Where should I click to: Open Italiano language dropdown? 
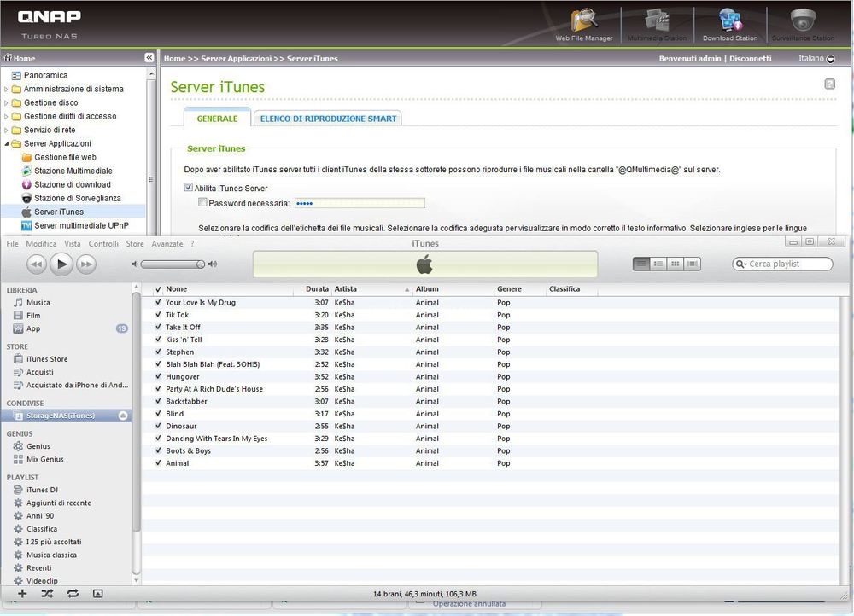tap(816, 58)
